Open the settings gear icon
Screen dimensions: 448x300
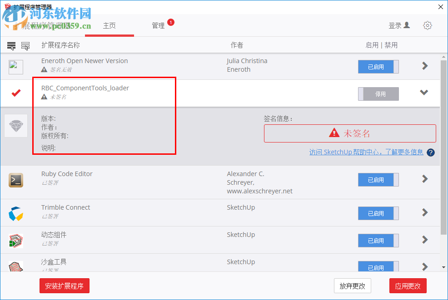coord(427,25)
